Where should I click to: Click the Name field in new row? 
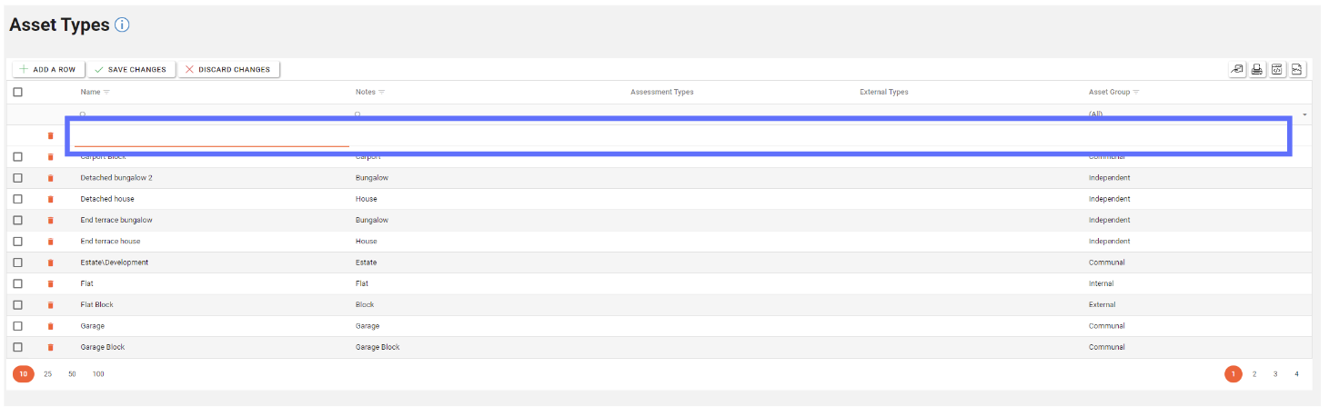(x=211, y=136)
